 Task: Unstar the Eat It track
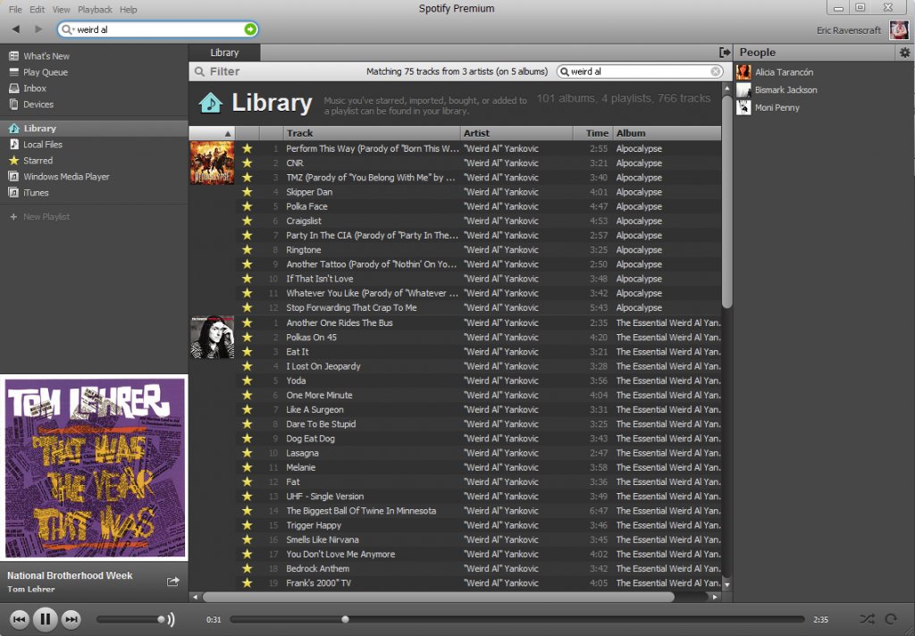pos(248,352)
